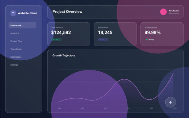The width and height of the screenshot is (189, 118).
Task: Click the upward chevron logo icon
Action: tap(13, 13)
